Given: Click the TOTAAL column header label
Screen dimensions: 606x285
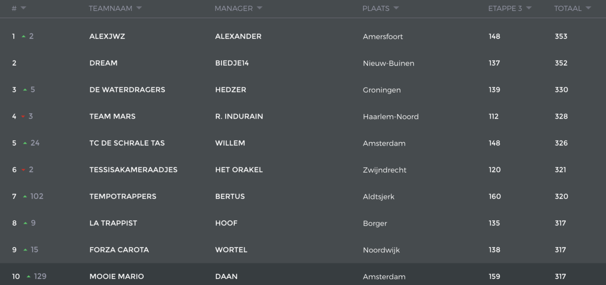Looking at the screenshot, I should pyautogui.click(x=568, y=9).
